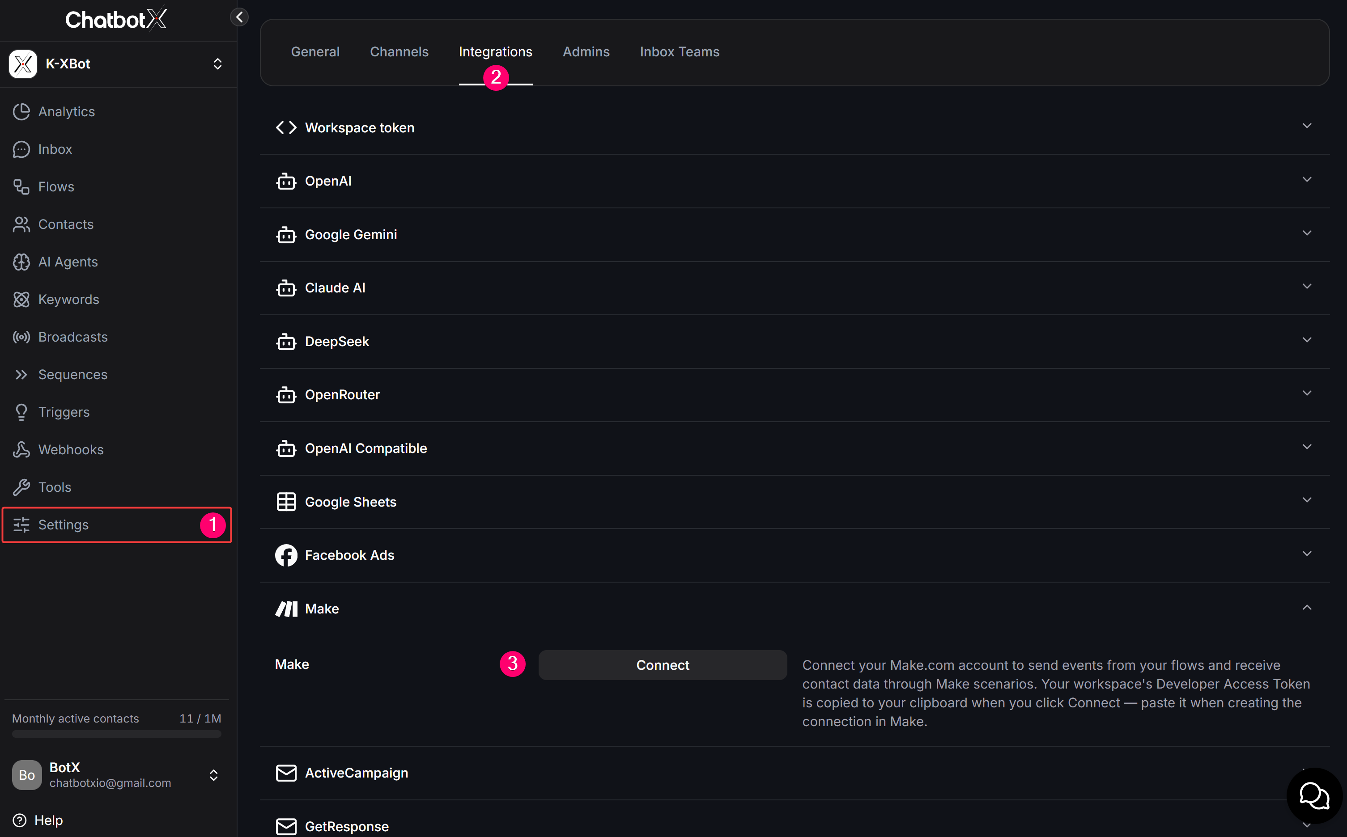The height and width of the screenshot is (837, 1347).
Task: Click the Broadcasts signal icon
Action: pos(21,337)
